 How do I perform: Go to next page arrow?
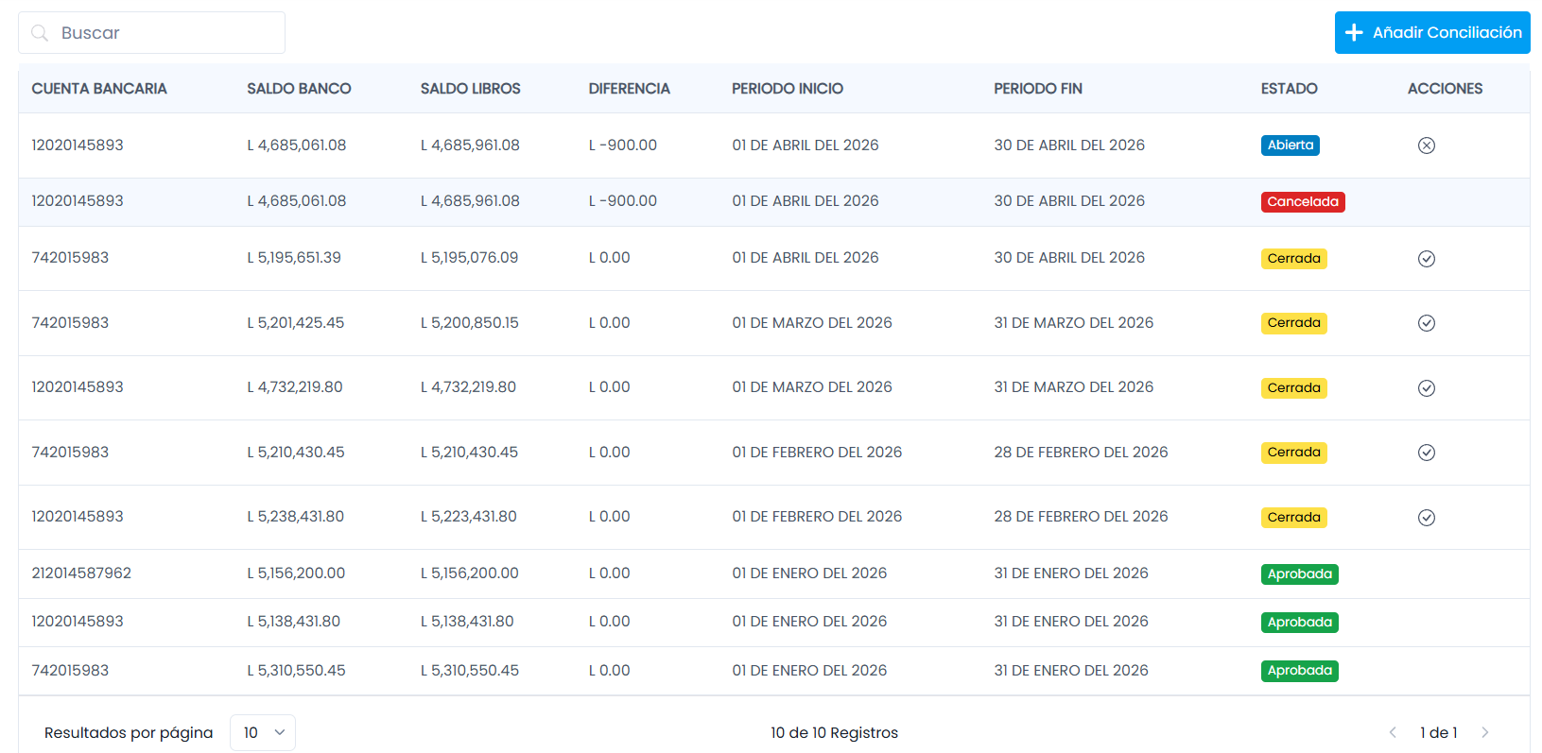click(1485, 732)
